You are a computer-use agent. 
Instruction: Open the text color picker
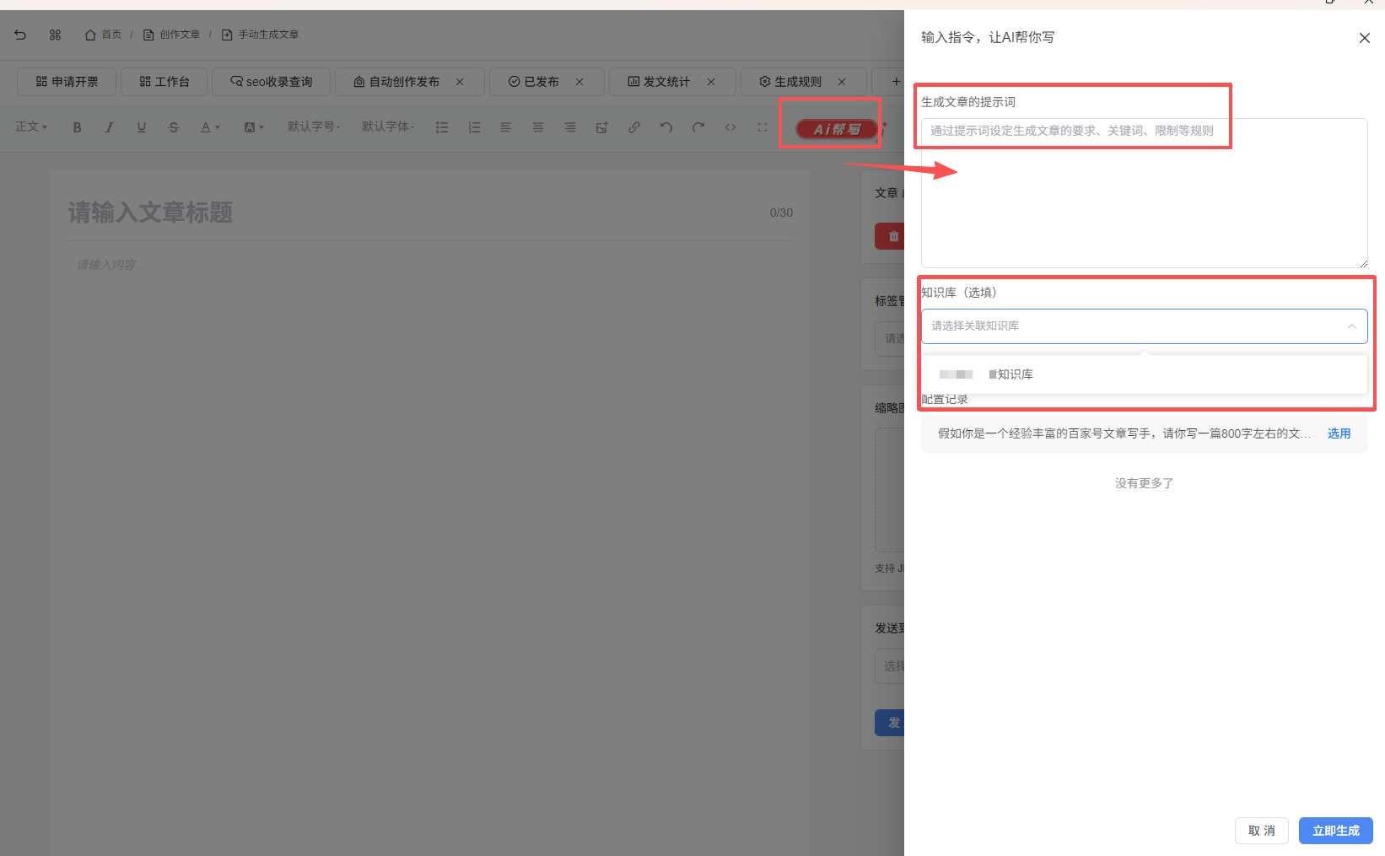pos(209,127)
